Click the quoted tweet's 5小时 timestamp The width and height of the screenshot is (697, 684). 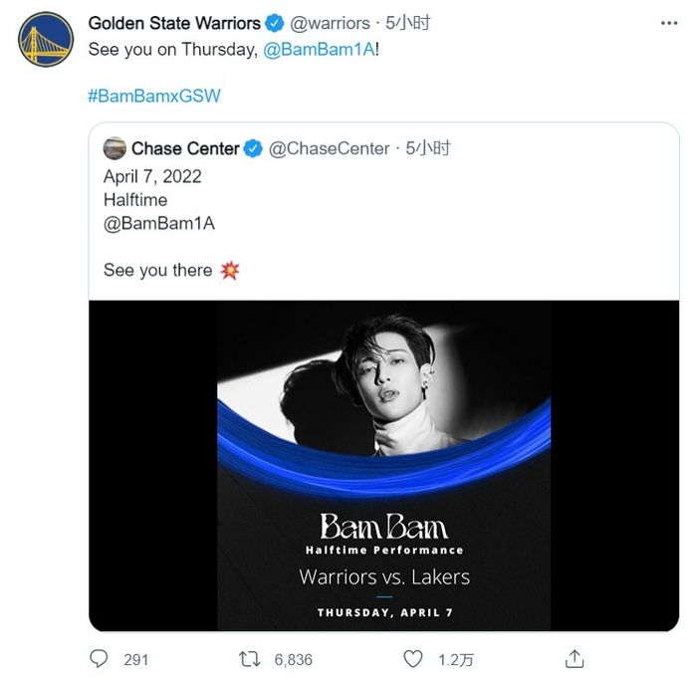point(429,148)
